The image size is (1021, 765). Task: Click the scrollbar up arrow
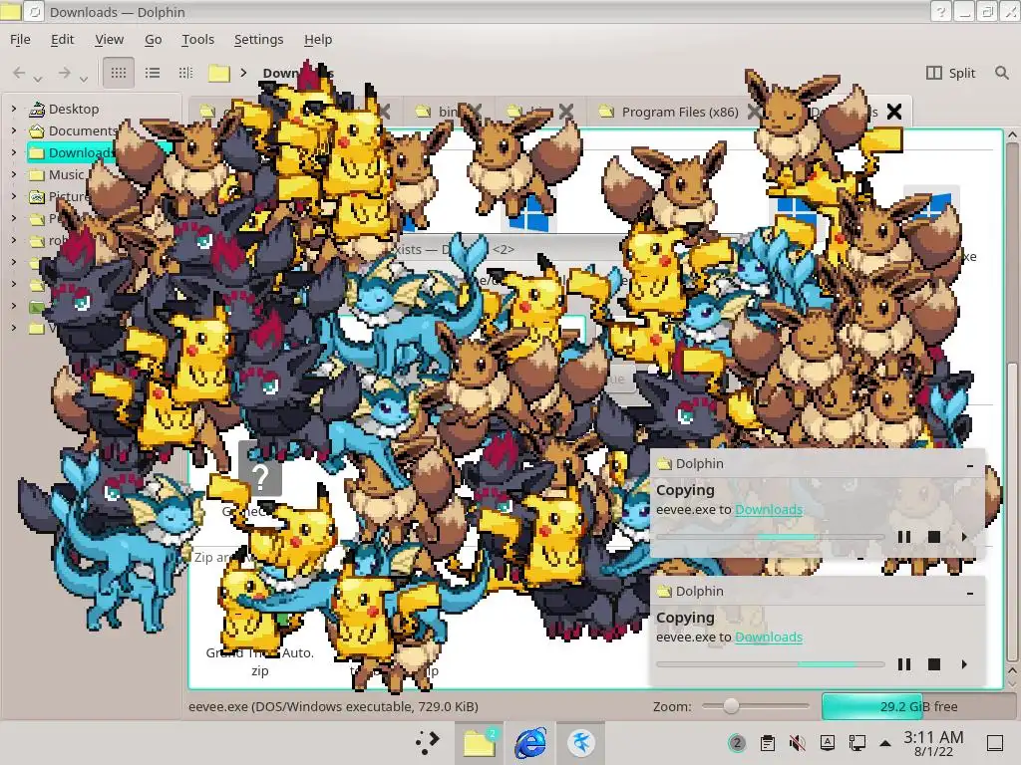(1012, 135)
